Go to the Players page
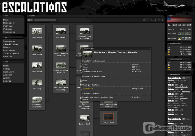The height and width of the screenshot is (136, 195). tap(8, 26)
